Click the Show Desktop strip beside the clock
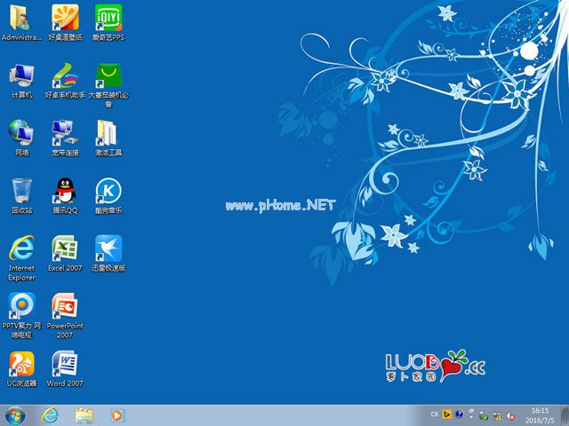The image size is (569, 426). pos(565,415)
